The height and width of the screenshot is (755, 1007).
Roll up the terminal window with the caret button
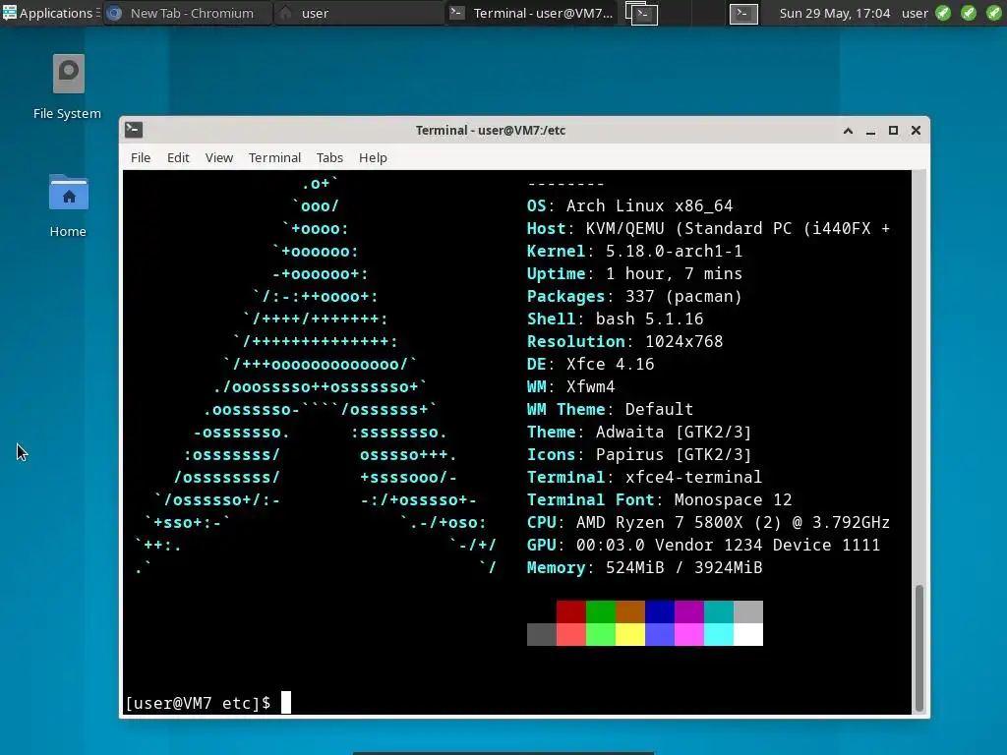click(848, 131)
